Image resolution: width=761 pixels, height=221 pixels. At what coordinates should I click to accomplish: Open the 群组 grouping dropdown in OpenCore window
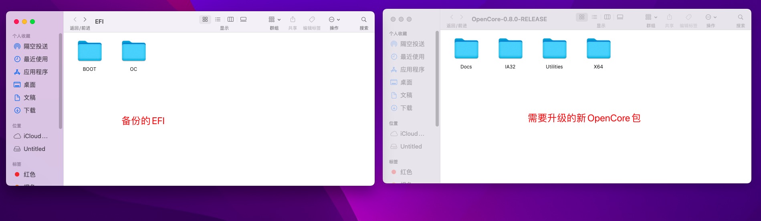point(651,17)
